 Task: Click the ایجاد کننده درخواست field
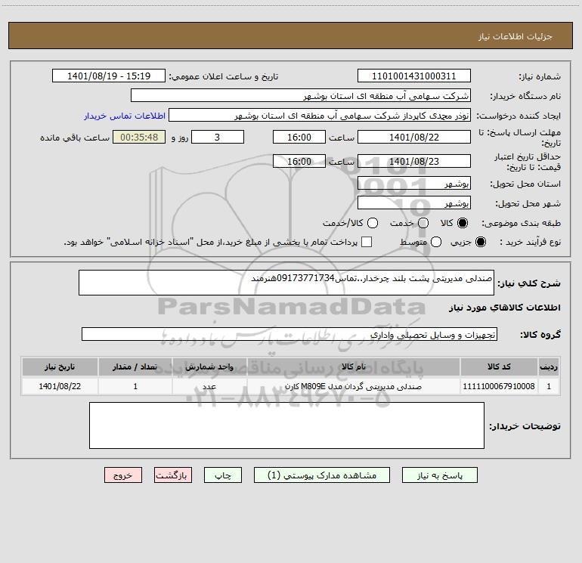pos(320,116)
